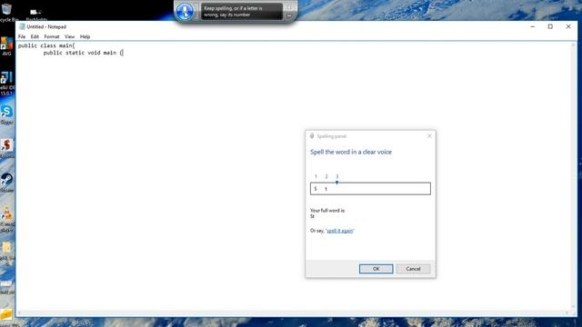The height and width of the screenshot is (327, 582).
Task: Open the File menu in Notepad
Action: point(22,36)
